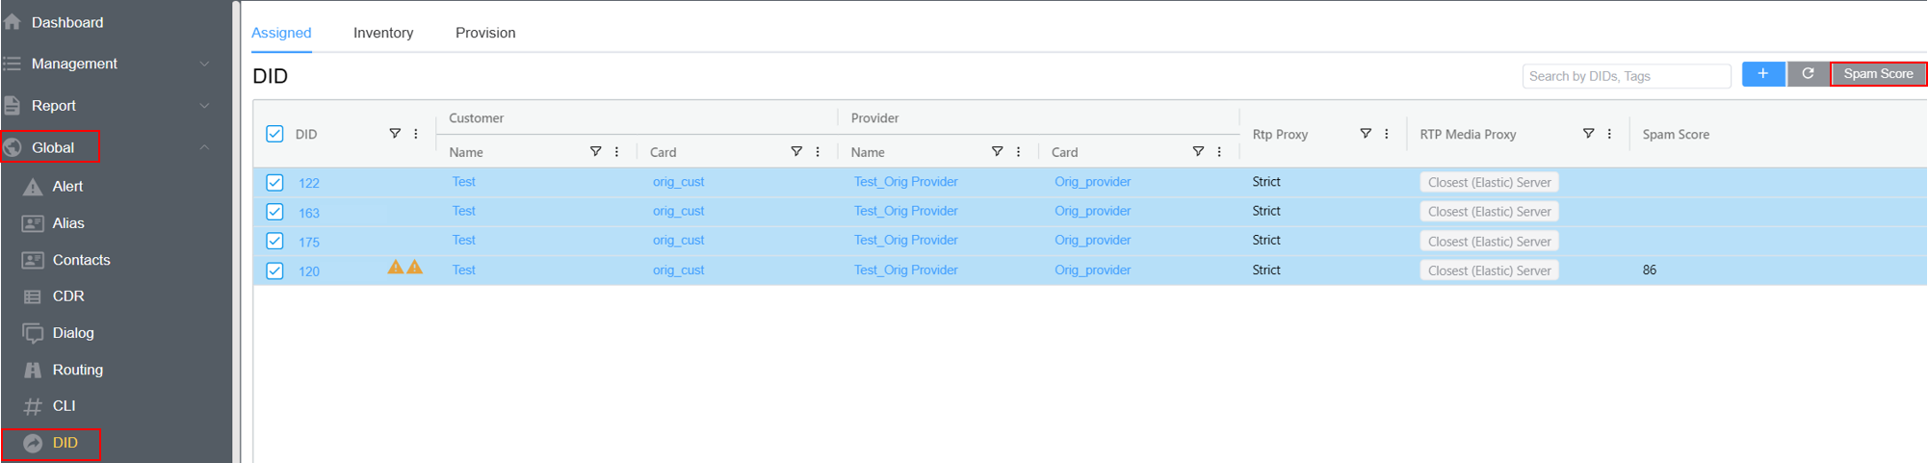Click the Management list icon
Image resolution: width=1928 pixels, height=463 pixels.
[x=13, y=64]
